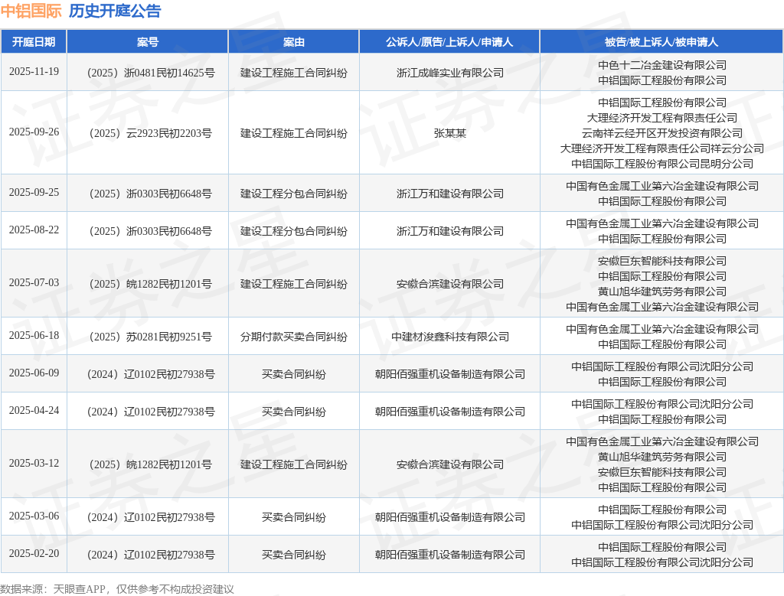Click 安徽合滨建设有限公司 in 2025-07-03 row
The height and width of the screenshot is (596, 784).
point(450,285)
